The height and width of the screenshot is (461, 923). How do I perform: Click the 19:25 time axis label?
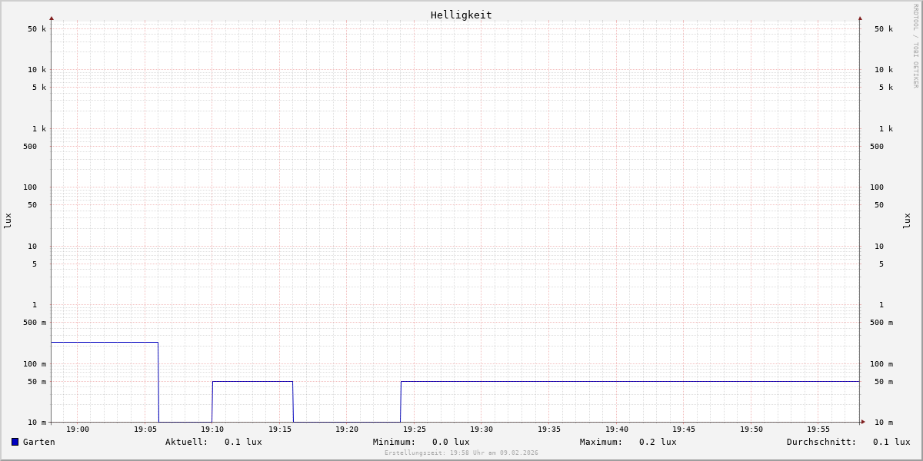pyautogui.click(x=415, y=429)
